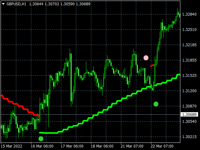
Task: Click the open price 1.30644 in header
Action: pyautogui.click(x=36, y=4)
